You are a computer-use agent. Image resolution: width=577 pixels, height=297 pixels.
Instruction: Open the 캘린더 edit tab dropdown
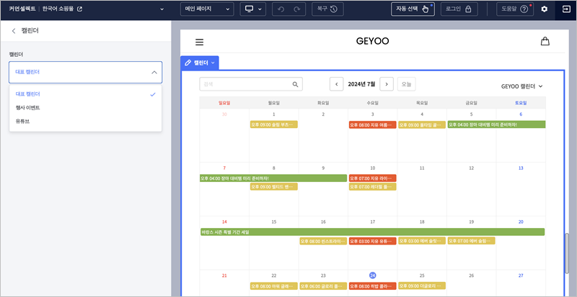pyautogui.click(x=200, y=63)
